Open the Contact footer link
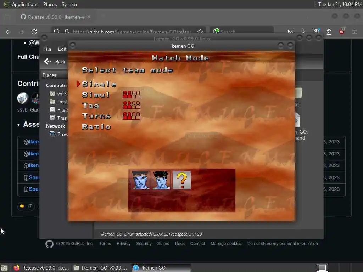This screenshot has width=363, height=272. (x=197, y=244)
